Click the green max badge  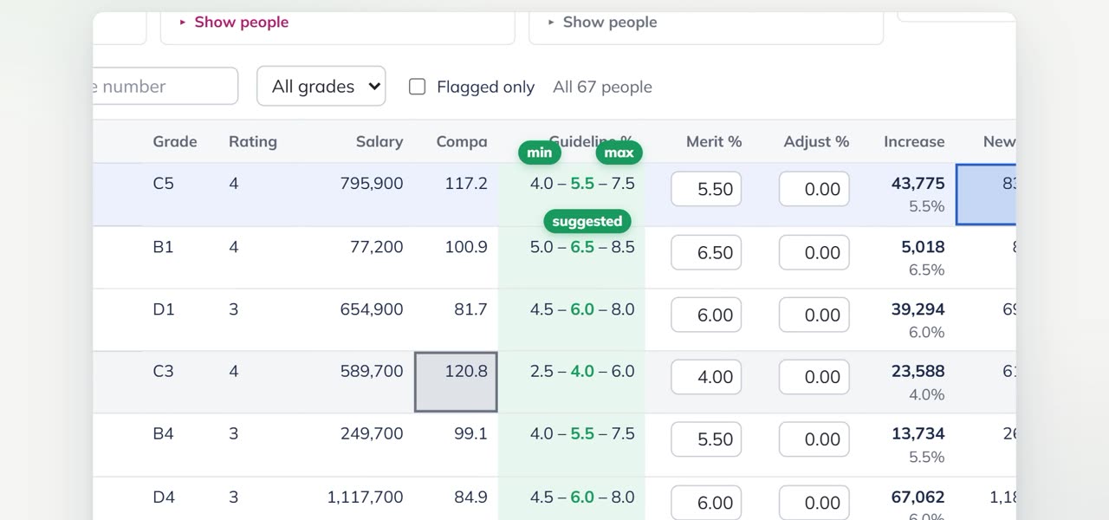coord(619,153)
